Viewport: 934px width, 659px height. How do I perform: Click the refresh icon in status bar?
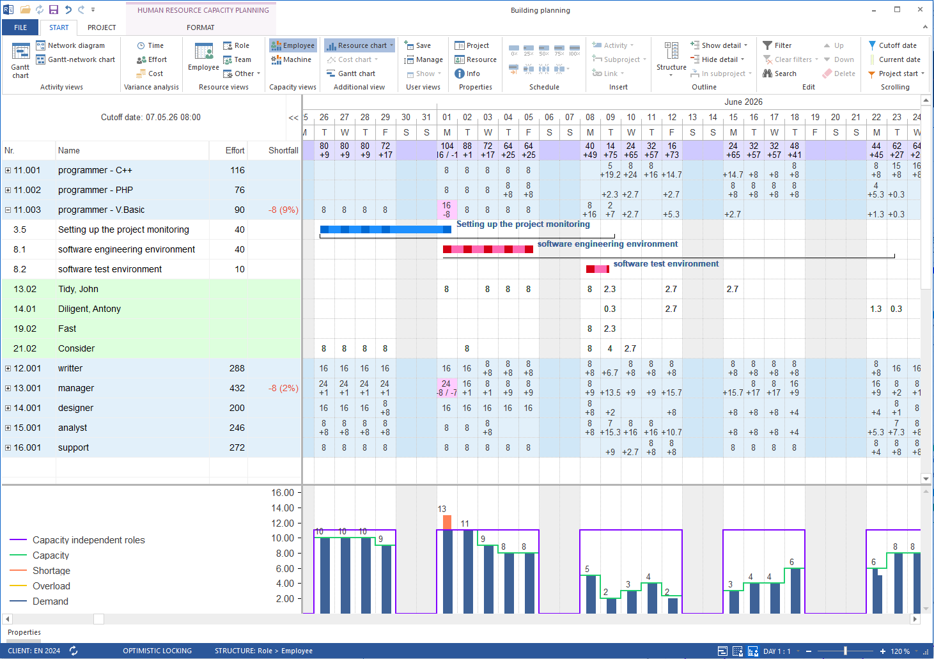tap(74, 651)
